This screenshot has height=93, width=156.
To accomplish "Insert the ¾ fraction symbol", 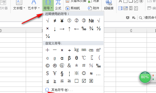I will point(91,29).
